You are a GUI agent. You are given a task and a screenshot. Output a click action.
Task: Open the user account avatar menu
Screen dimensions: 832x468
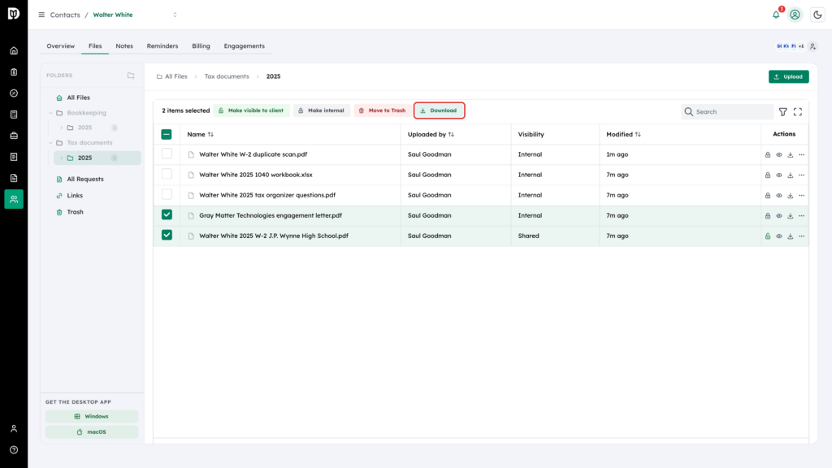pyautogui.click(x=795, y=15)
